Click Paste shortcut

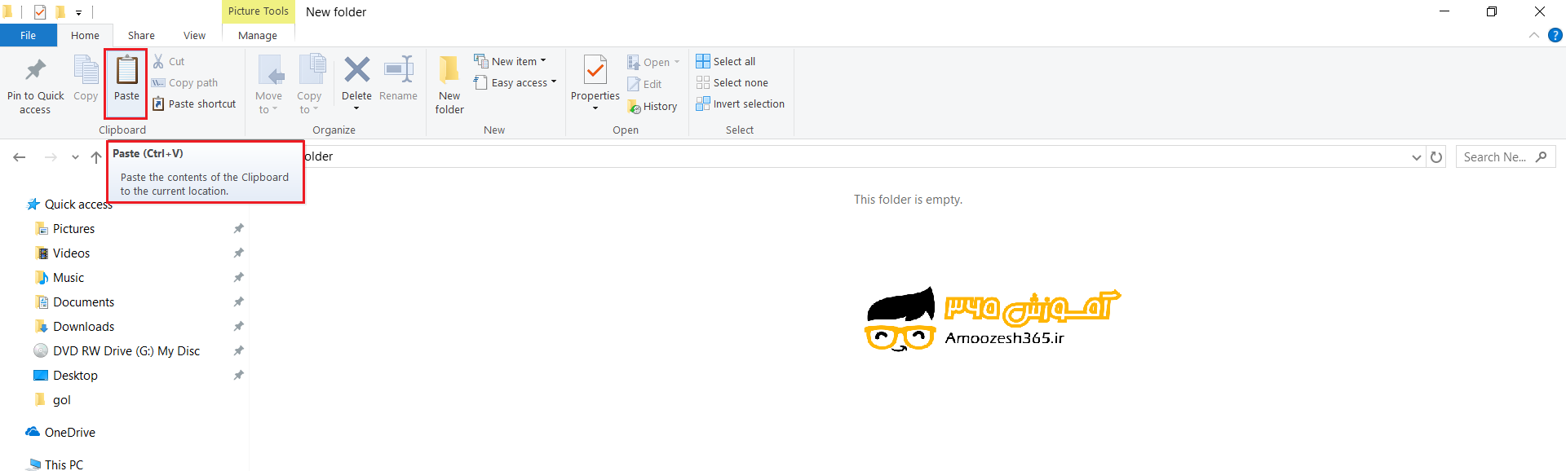coord(194,103)
